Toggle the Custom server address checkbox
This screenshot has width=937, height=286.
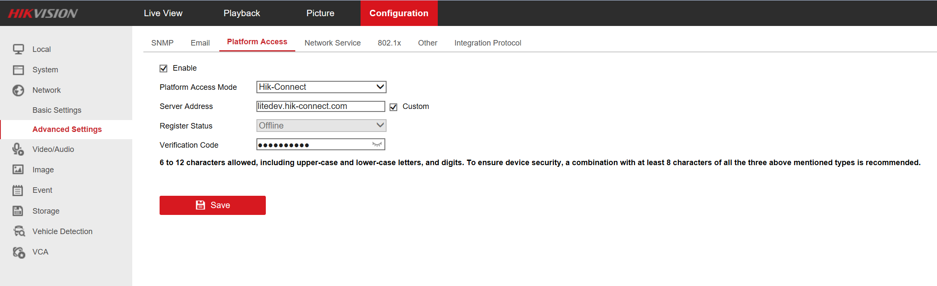(393, 107)
